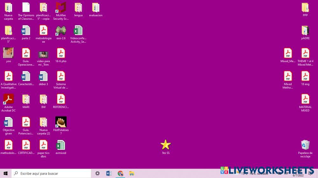Select the McAfee Security Scan shortcut
The height and width of the screenshot is (178, 318).
pos(61,8)
